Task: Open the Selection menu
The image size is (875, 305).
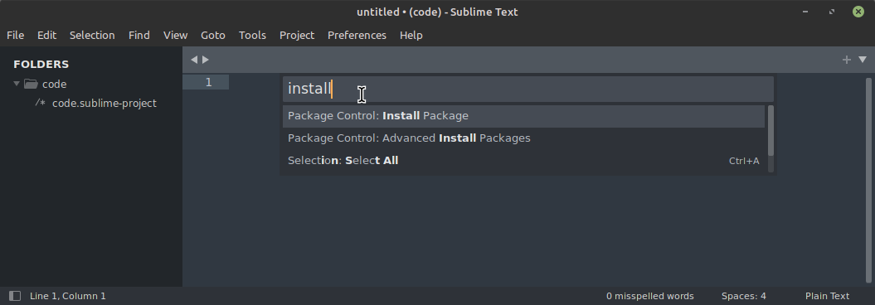Action: click(x=92, y=35)
